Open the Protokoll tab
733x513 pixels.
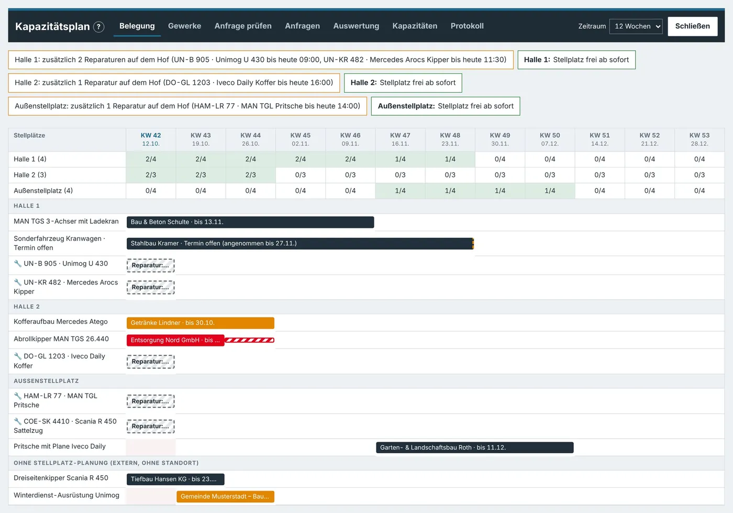pos(467,26)
